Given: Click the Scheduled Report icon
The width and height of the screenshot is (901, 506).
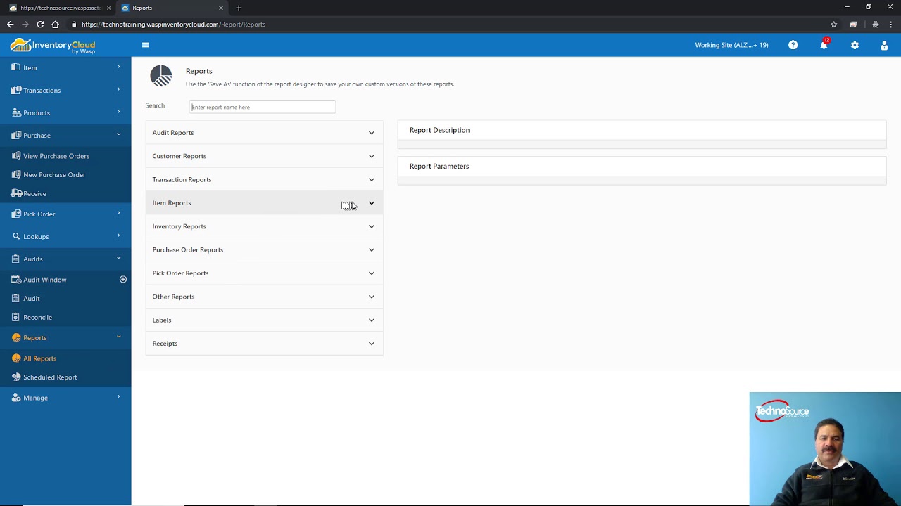Looking at the screenshot, I should (16, 377).
